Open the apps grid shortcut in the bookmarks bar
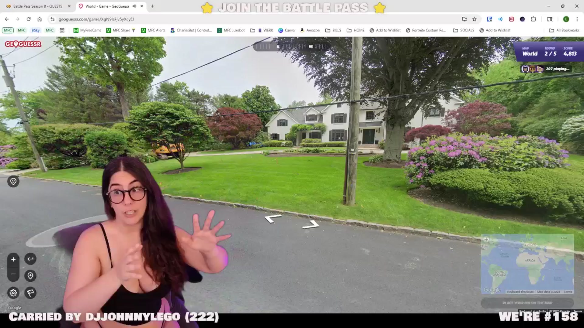 point(62,30)
